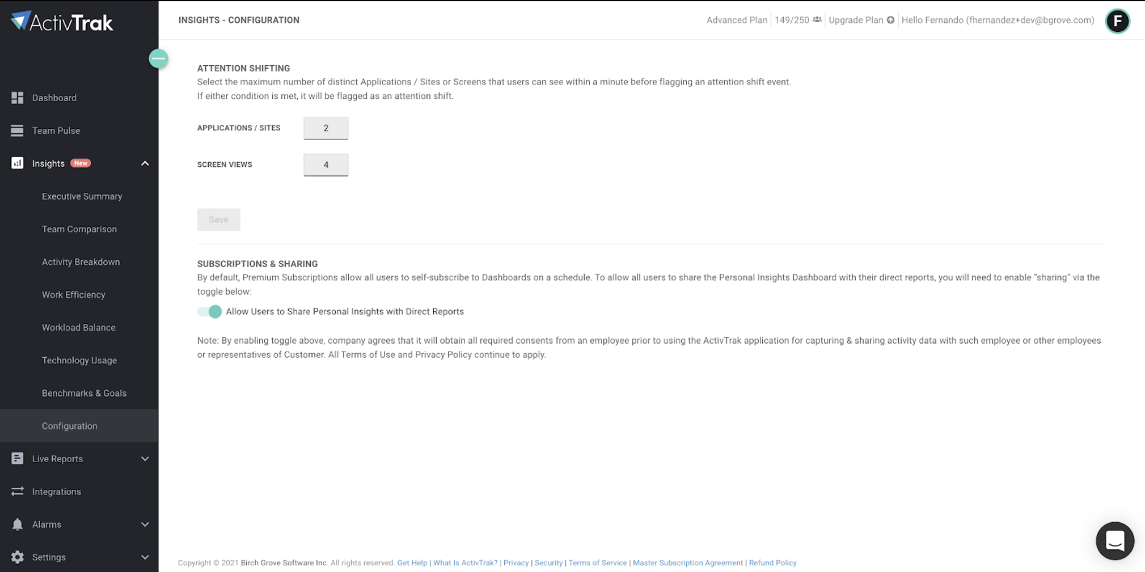Click the Team Pulse icon
Image resolution: width=1145 pixels, height=572 pixels.
pos(17,131)
